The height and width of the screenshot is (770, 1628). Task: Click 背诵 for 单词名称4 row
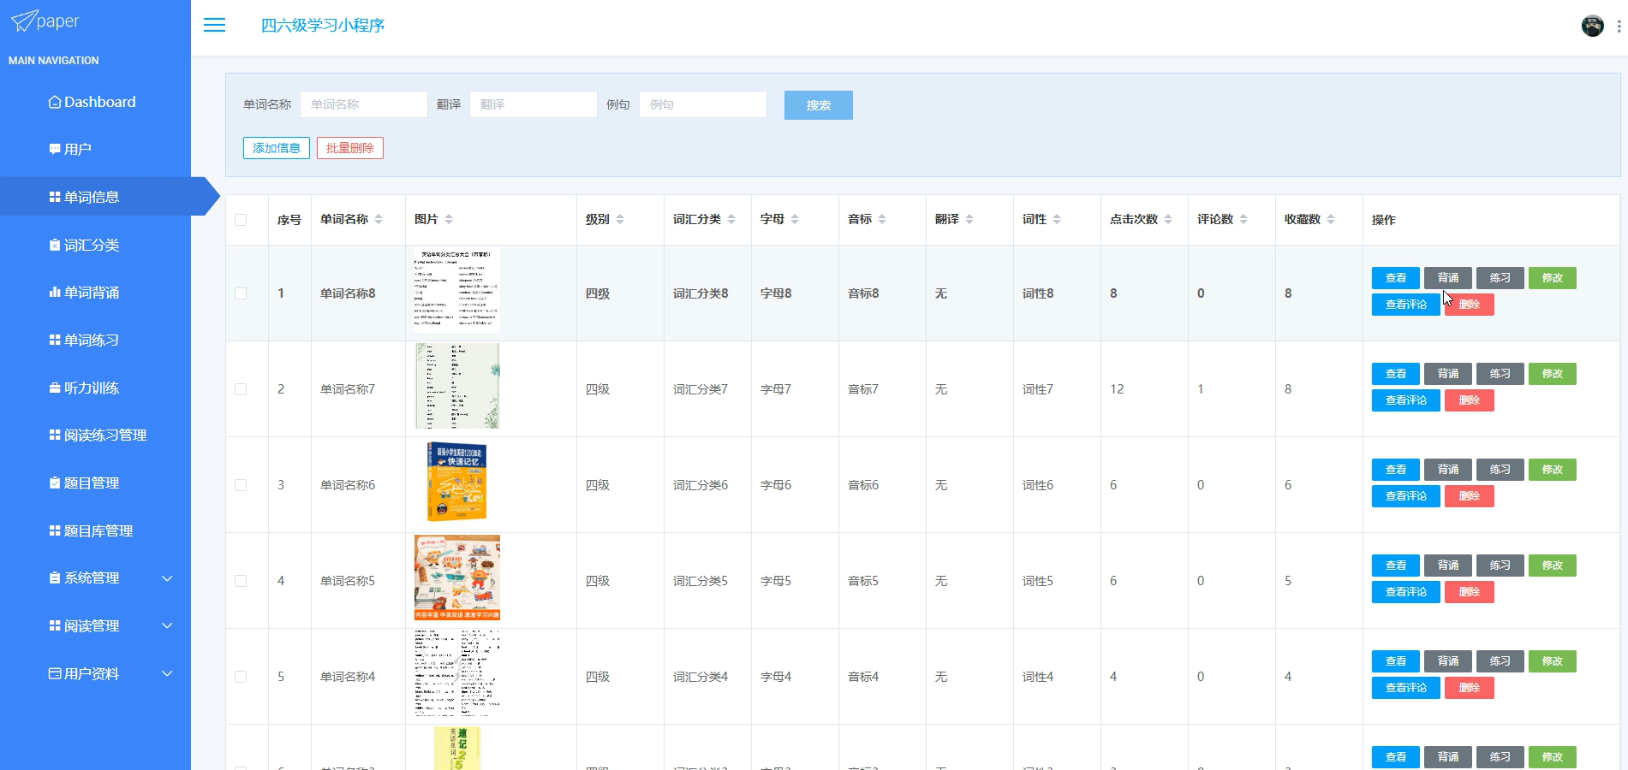1448,661
